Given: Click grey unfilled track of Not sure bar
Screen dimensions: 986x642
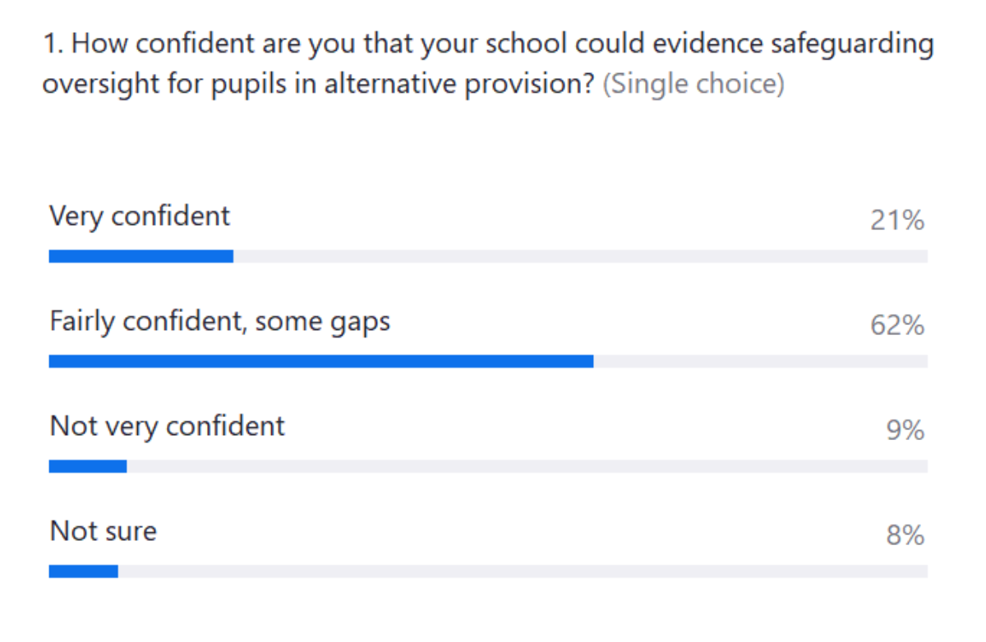Looking at the screenshot, I should 523,571.
